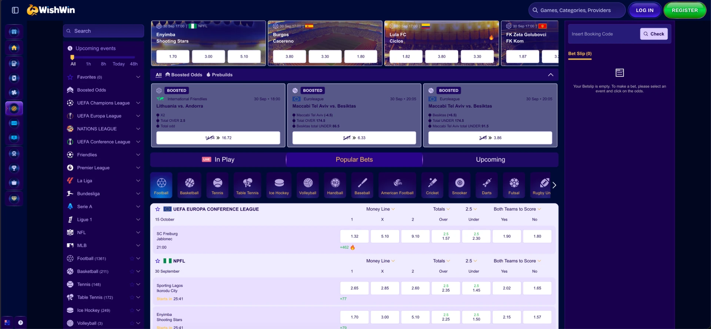
Task: Collapse the boosted odds panel with the up chevron
Action: click(x=551, y=75)
